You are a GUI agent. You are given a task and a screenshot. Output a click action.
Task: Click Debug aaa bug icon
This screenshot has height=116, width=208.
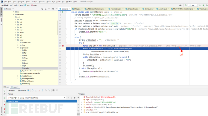pos(203,5)
